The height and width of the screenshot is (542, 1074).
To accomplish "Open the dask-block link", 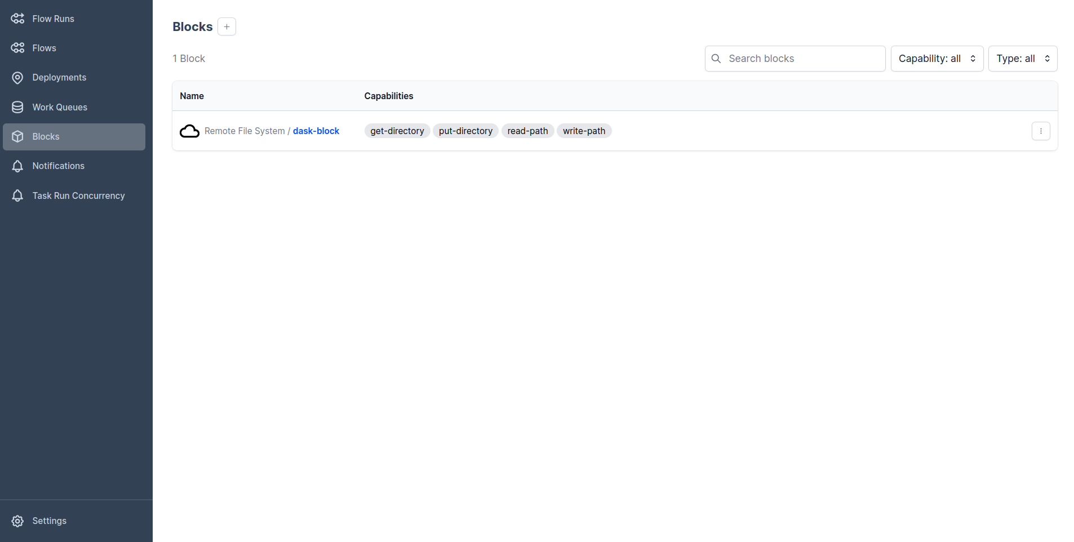I will (316, 131).
